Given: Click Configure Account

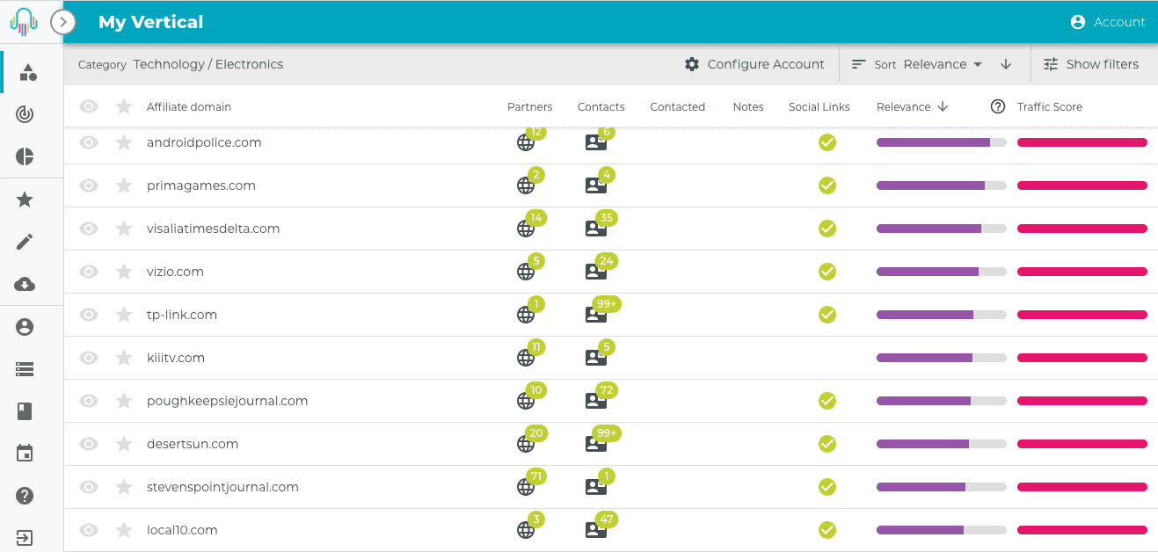Looking at the screenshot, I should [754, 64].
